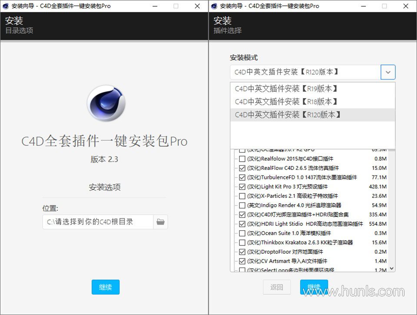Close the 插件选择 installer window

pyautogui.click(x=406, y=6)
